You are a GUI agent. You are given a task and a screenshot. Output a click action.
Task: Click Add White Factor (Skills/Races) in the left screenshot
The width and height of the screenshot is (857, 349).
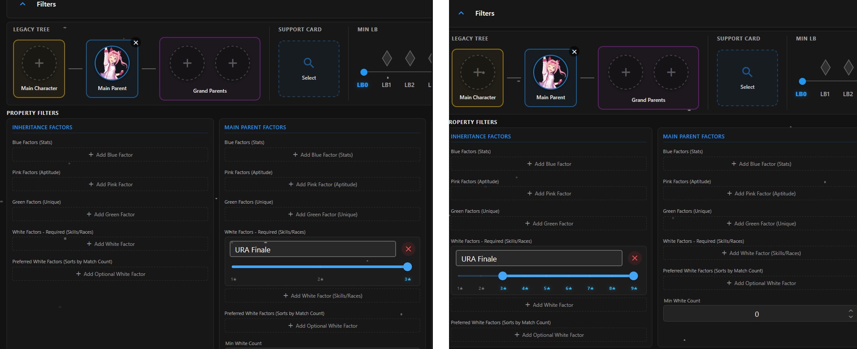pyautogui.click(x=322, y=296)
